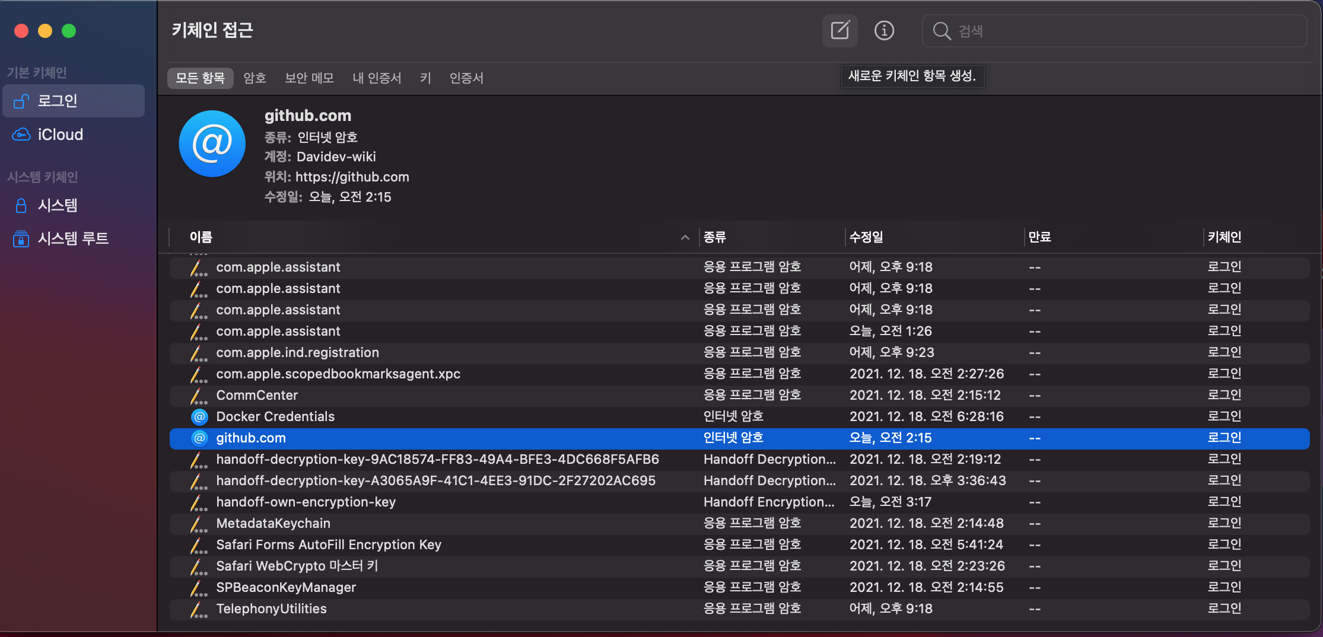Viewport: 1323px width, 637px height.
Task: Select the CommCenter row
Action: (739, 395)
